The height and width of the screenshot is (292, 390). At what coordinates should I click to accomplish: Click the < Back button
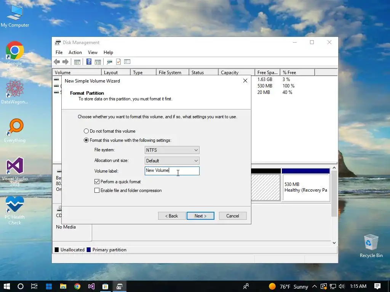(172, 216)
